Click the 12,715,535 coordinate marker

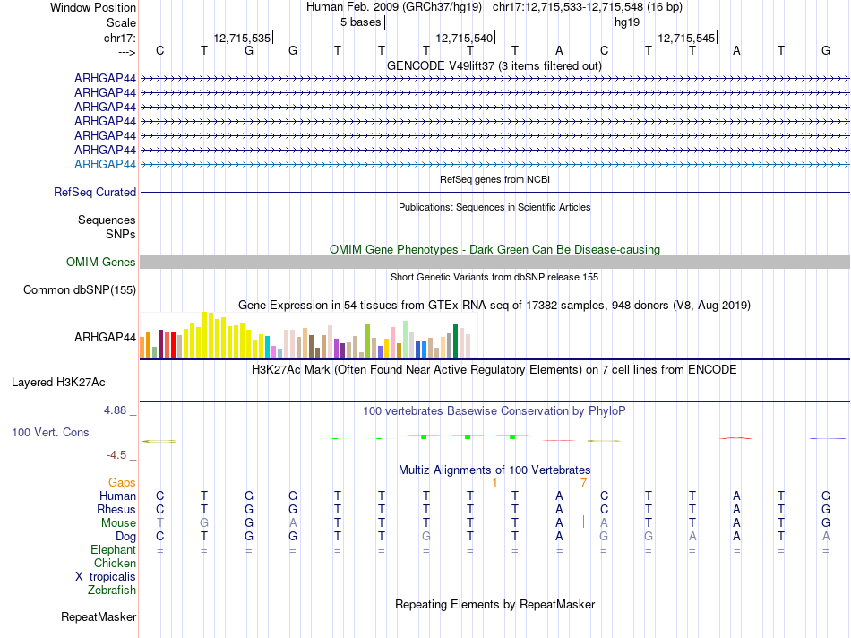242,38
